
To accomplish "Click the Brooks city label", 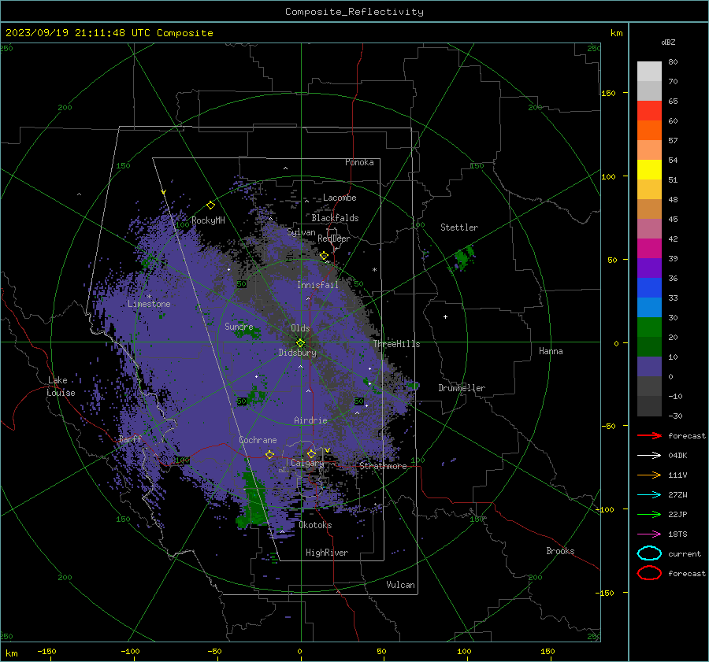I will click(560, 551).
